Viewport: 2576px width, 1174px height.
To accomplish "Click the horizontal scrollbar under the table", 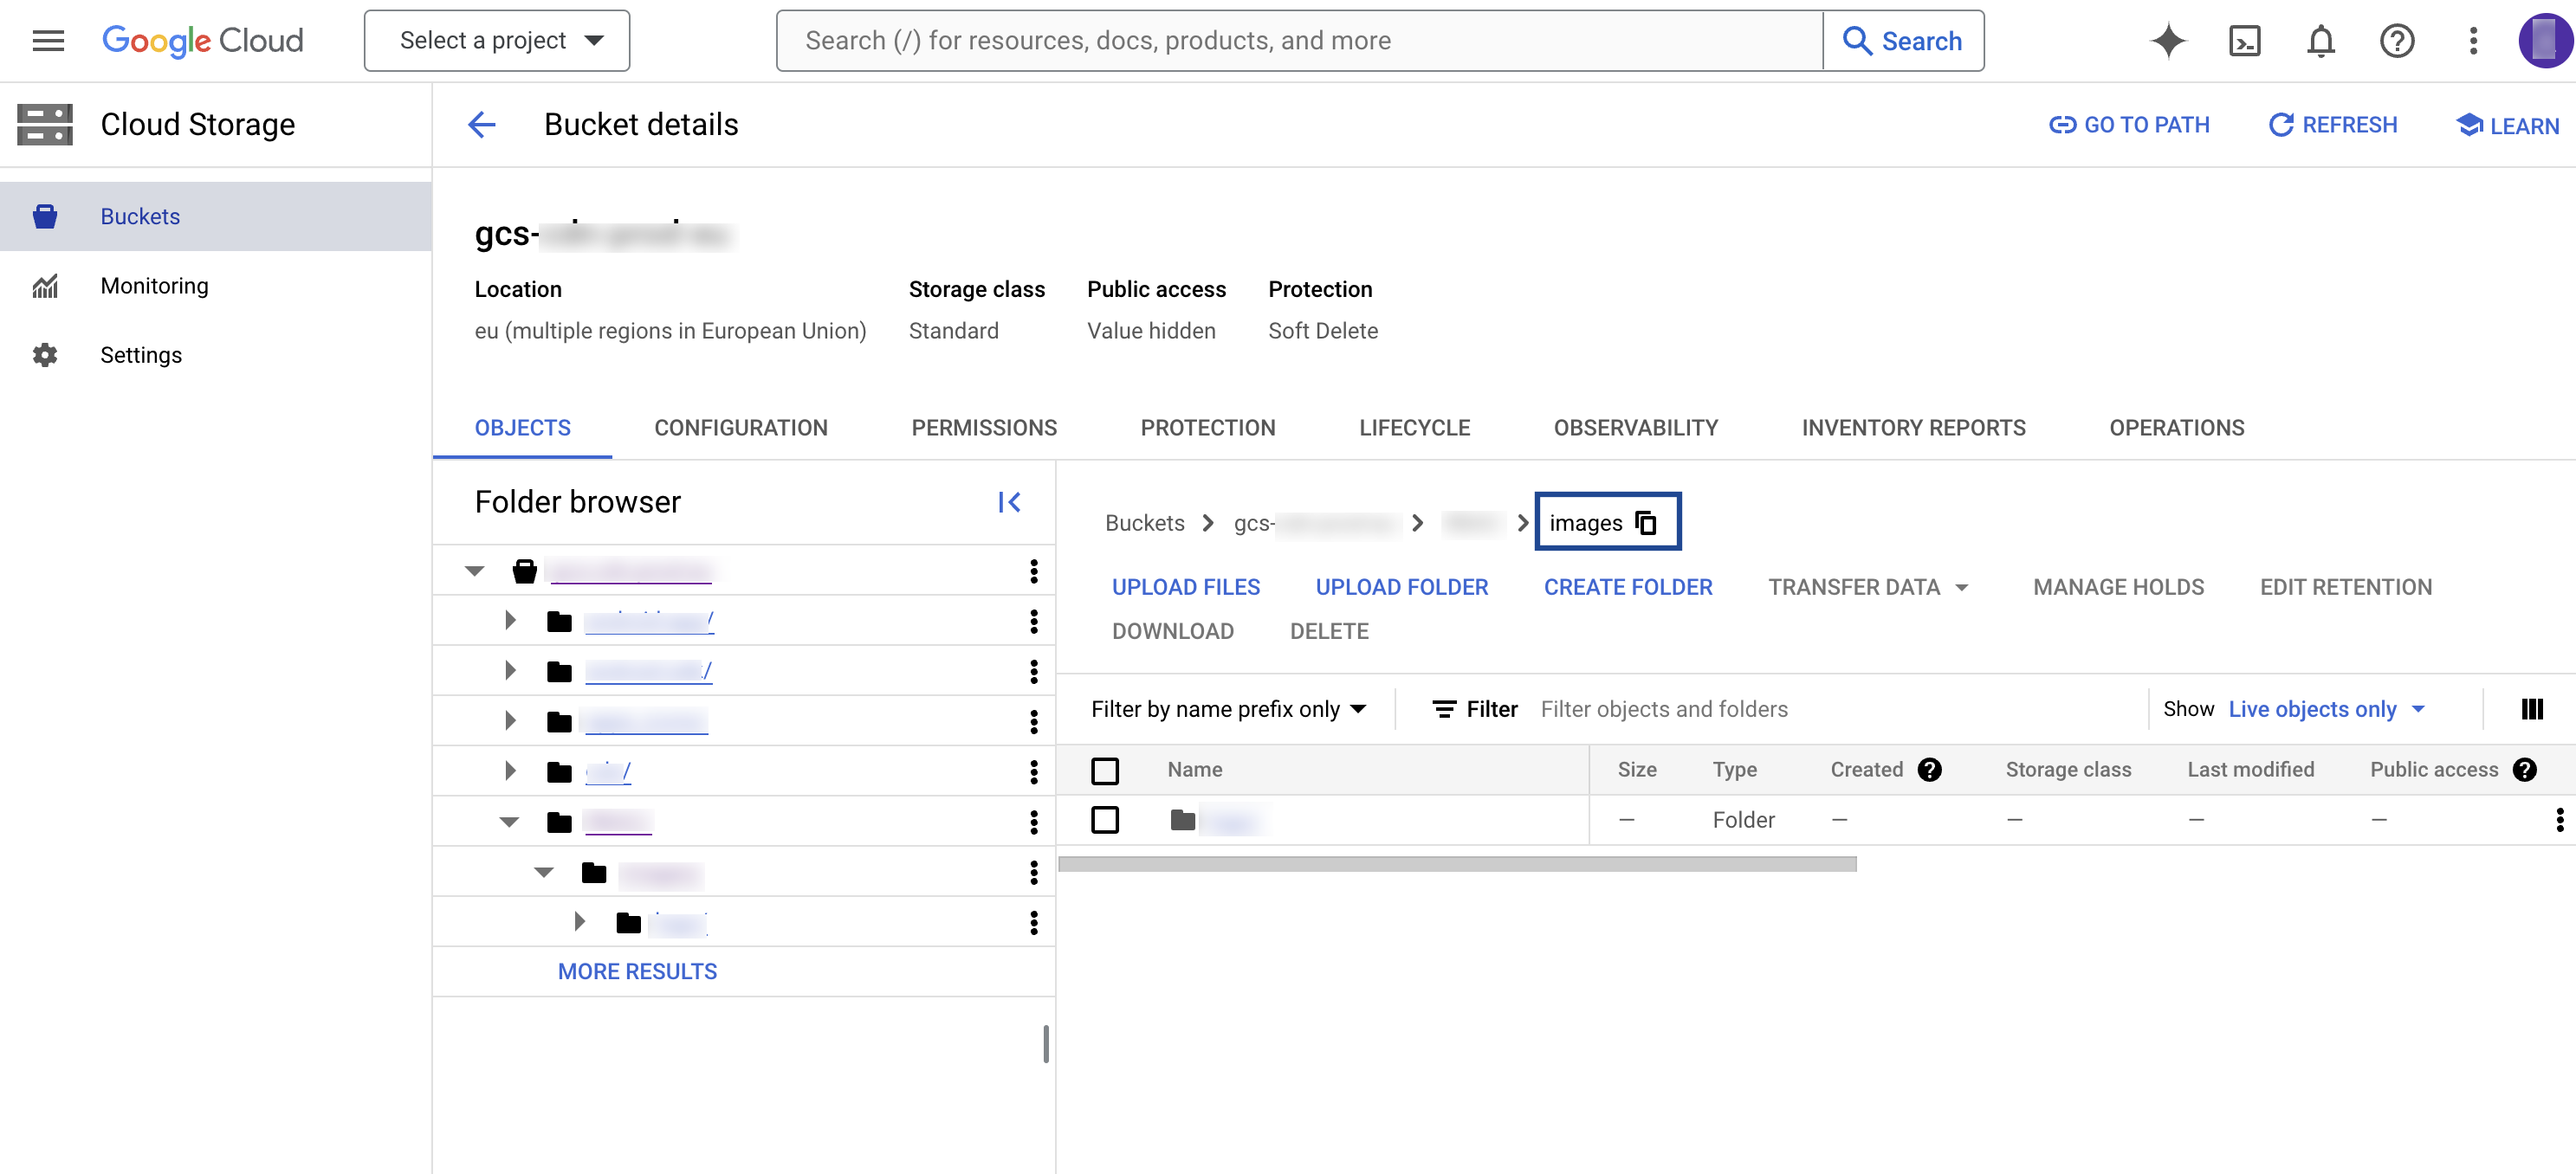I will tap(1456, 864).
